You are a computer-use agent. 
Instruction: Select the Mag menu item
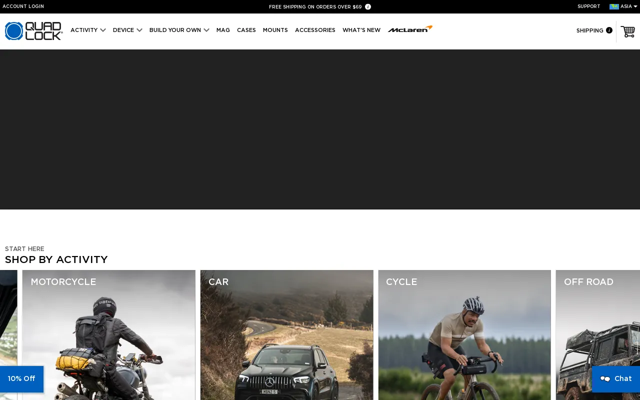click(x=223, y=30)
